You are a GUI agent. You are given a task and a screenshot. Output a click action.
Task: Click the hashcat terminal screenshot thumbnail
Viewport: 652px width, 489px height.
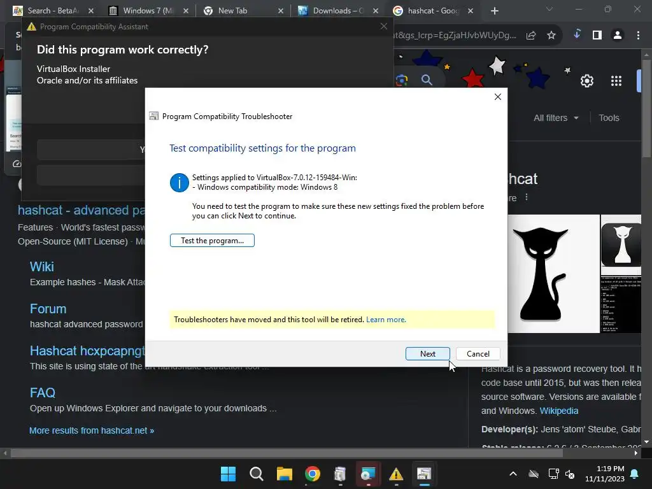point(621,304)
